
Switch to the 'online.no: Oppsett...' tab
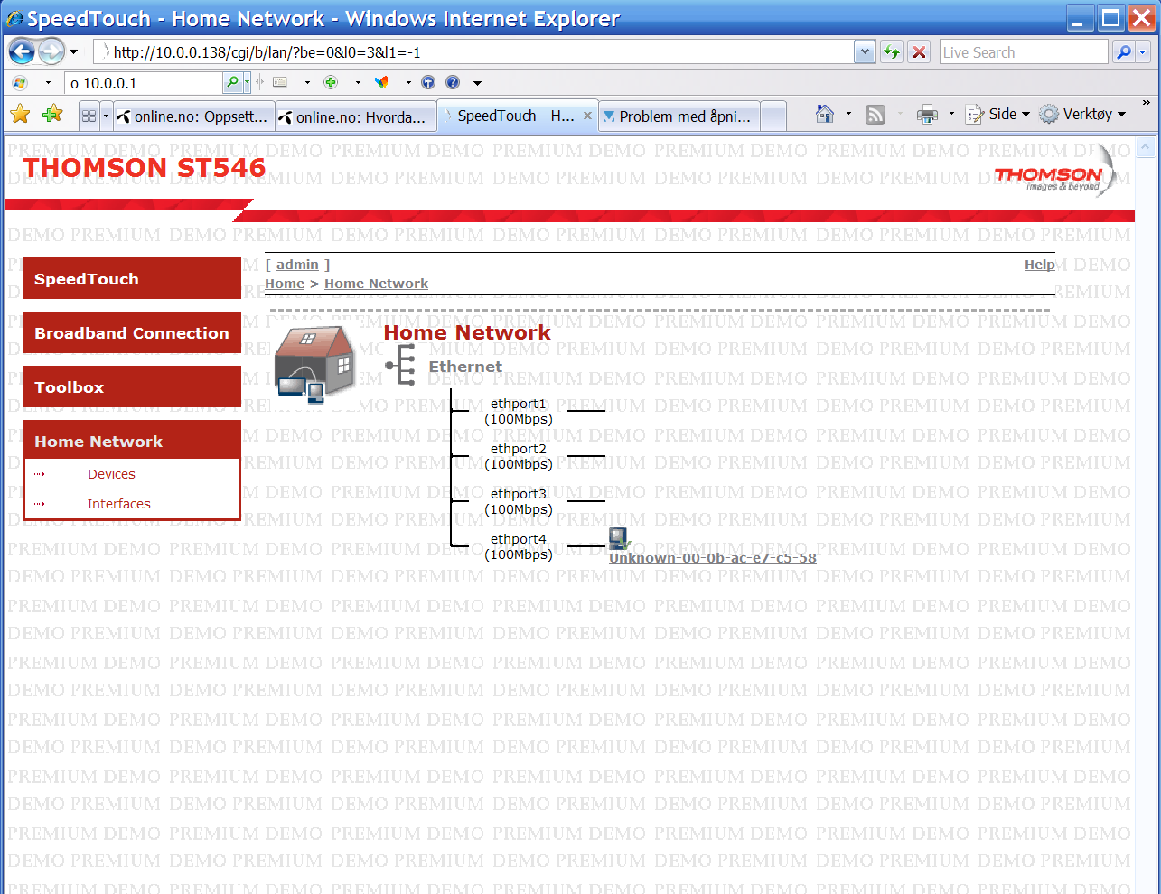(x=192, y=116)
